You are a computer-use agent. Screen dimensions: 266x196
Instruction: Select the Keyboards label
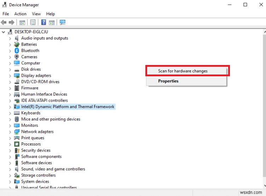coord(31,113)
